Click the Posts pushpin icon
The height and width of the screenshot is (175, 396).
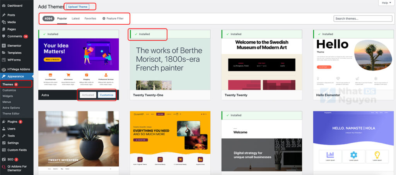[3, 15]
